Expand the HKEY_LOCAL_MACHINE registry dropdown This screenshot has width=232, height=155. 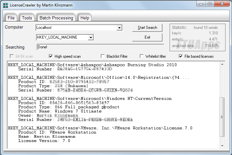[91, 37]
